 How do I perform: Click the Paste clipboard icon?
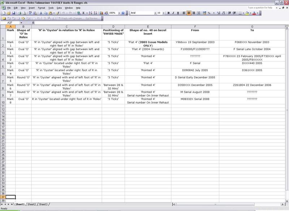(51, 13)
